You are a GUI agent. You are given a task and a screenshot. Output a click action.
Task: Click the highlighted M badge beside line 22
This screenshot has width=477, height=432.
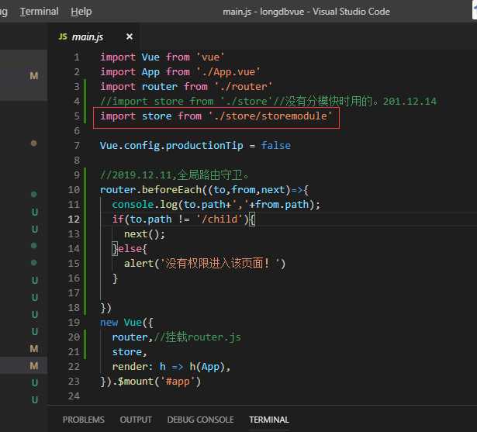tap(34, 365)
